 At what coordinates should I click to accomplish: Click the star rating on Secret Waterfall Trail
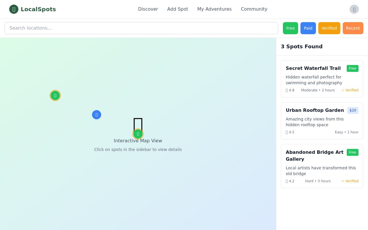coord(290,90)
